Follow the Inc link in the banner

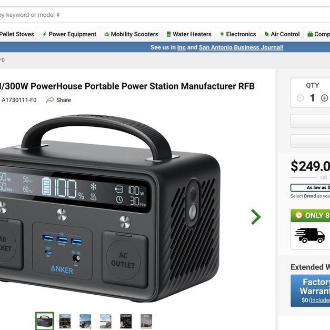click(x=182, y=47)
